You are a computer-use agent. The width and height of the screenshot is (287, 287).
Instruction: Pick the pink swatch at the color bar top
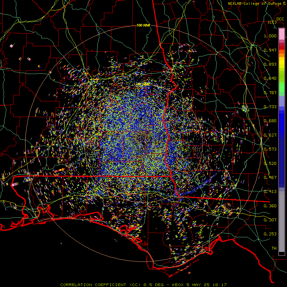(282, 34)
